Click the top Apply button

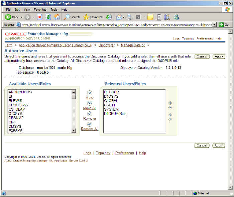219,57
